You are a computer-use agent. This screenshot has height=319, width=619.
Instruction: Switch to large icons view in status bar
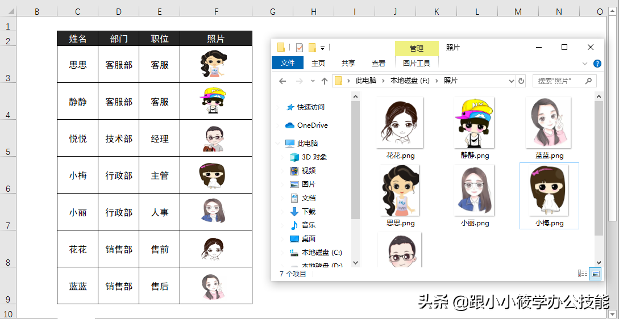(595, 273)
